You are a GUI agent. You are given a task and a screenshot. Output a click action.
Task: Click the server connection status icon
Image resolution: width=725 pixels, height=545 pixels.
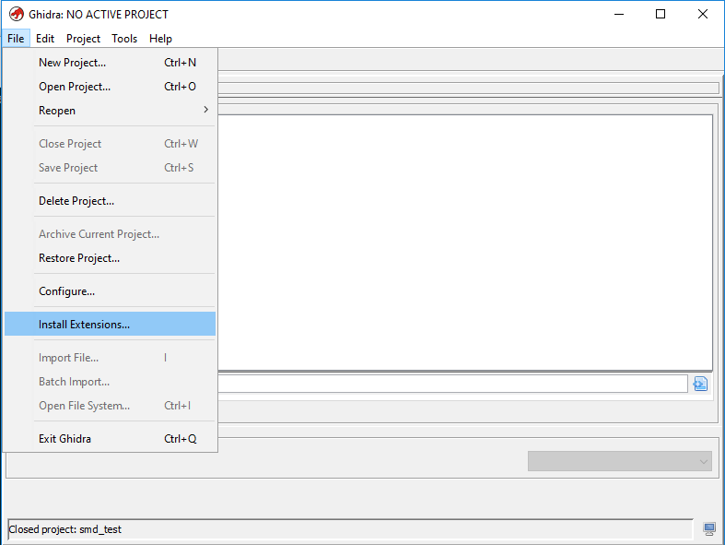tap(708, 528)
